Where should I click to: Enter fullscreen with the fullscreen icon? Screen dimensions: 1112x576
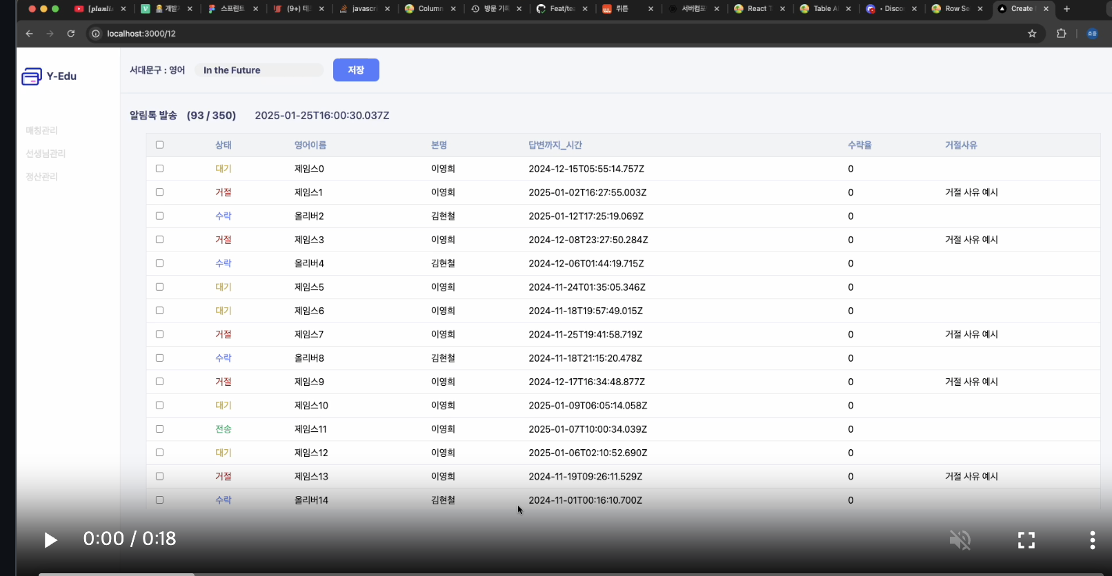[x=1026, y=540]
